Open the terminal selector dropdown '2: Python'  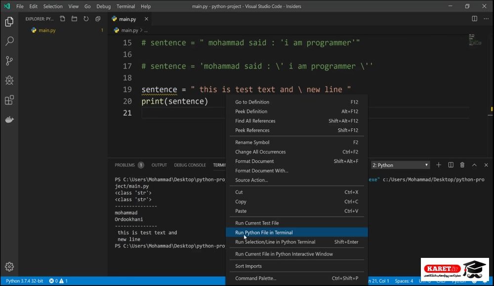[x=400, y=165]
